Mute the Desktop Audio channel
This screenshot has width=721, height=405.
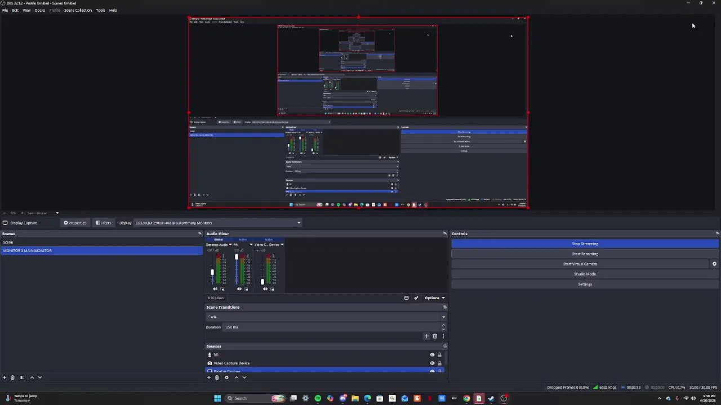point(215,289)
